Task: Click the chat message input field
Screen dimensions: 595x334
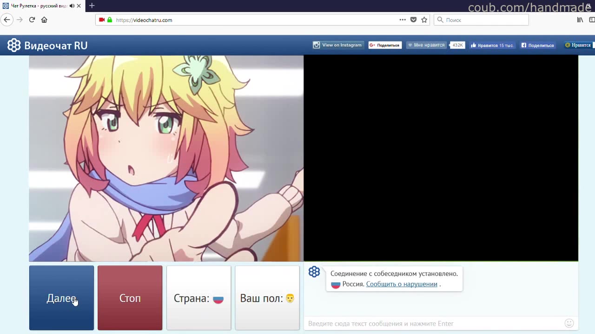Action: (x=432, y=323)
